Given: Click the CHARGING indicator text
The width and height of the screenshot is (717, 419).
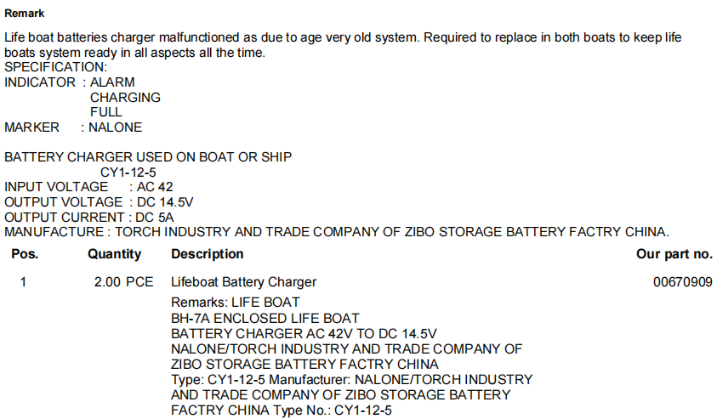Looking at the screenshot, I should pos(125,98).
